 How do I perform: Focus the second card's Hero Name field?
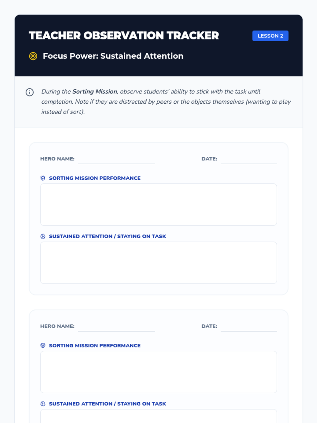(116, 327)
